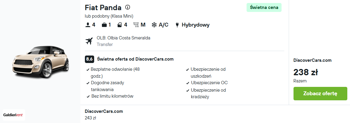Click the Zobacz ofertę button
Screen dimensions: 350x123
pyautogui.click(x=320, y=93)
